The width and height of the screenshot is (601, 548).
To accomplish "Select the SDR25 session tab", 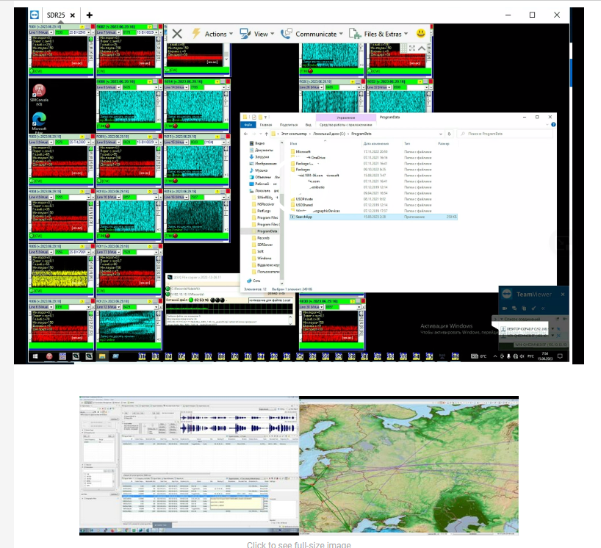I will coord(56,15).
